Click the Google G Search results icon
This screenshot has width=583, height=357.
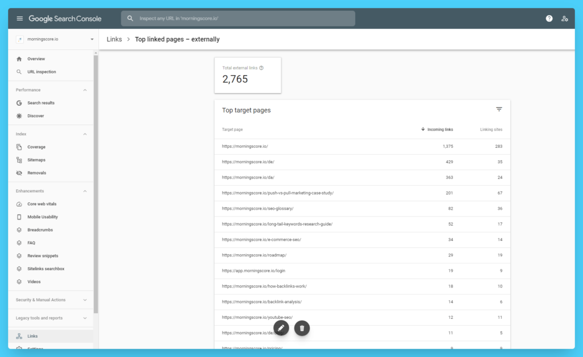tap(19, 103)
